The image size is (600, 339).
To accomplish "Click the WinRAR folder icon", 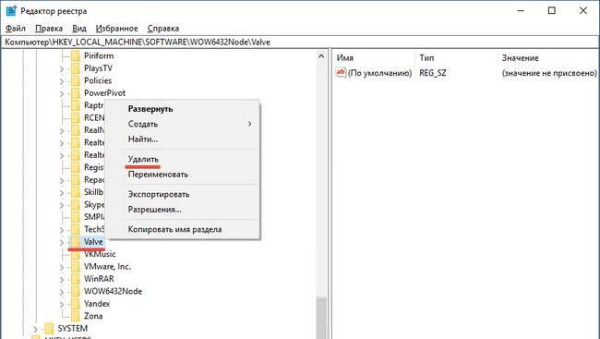I will point(76,279).
